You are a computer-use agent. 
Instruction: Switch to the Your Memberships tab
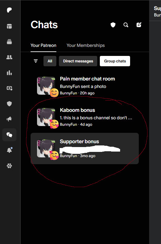click(x=86, y=46)
